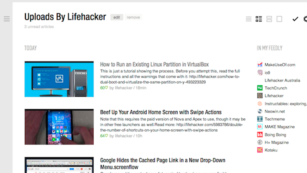Open settings gear icon
Screen dimensions: 307x173
coord(305,19)
